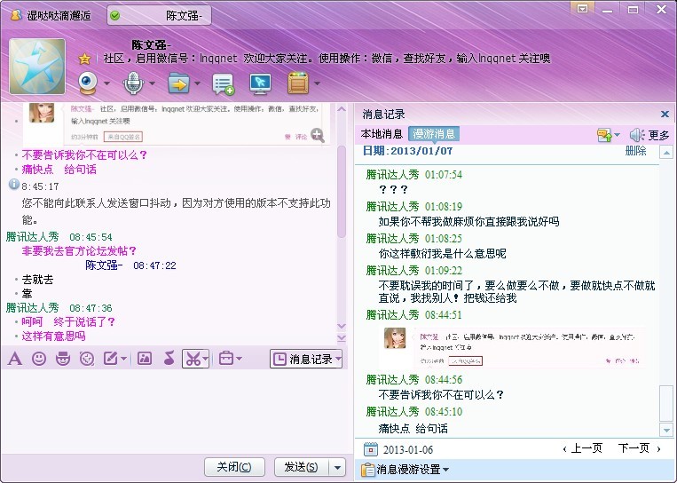Send a window shake nudge
Screen dimensions: 677x483
tap(87, 358)
